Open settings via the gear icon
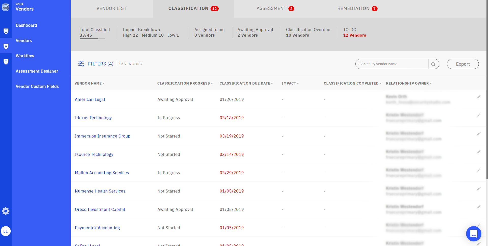This screenshot has width=488, height=246. pos(6,211)
